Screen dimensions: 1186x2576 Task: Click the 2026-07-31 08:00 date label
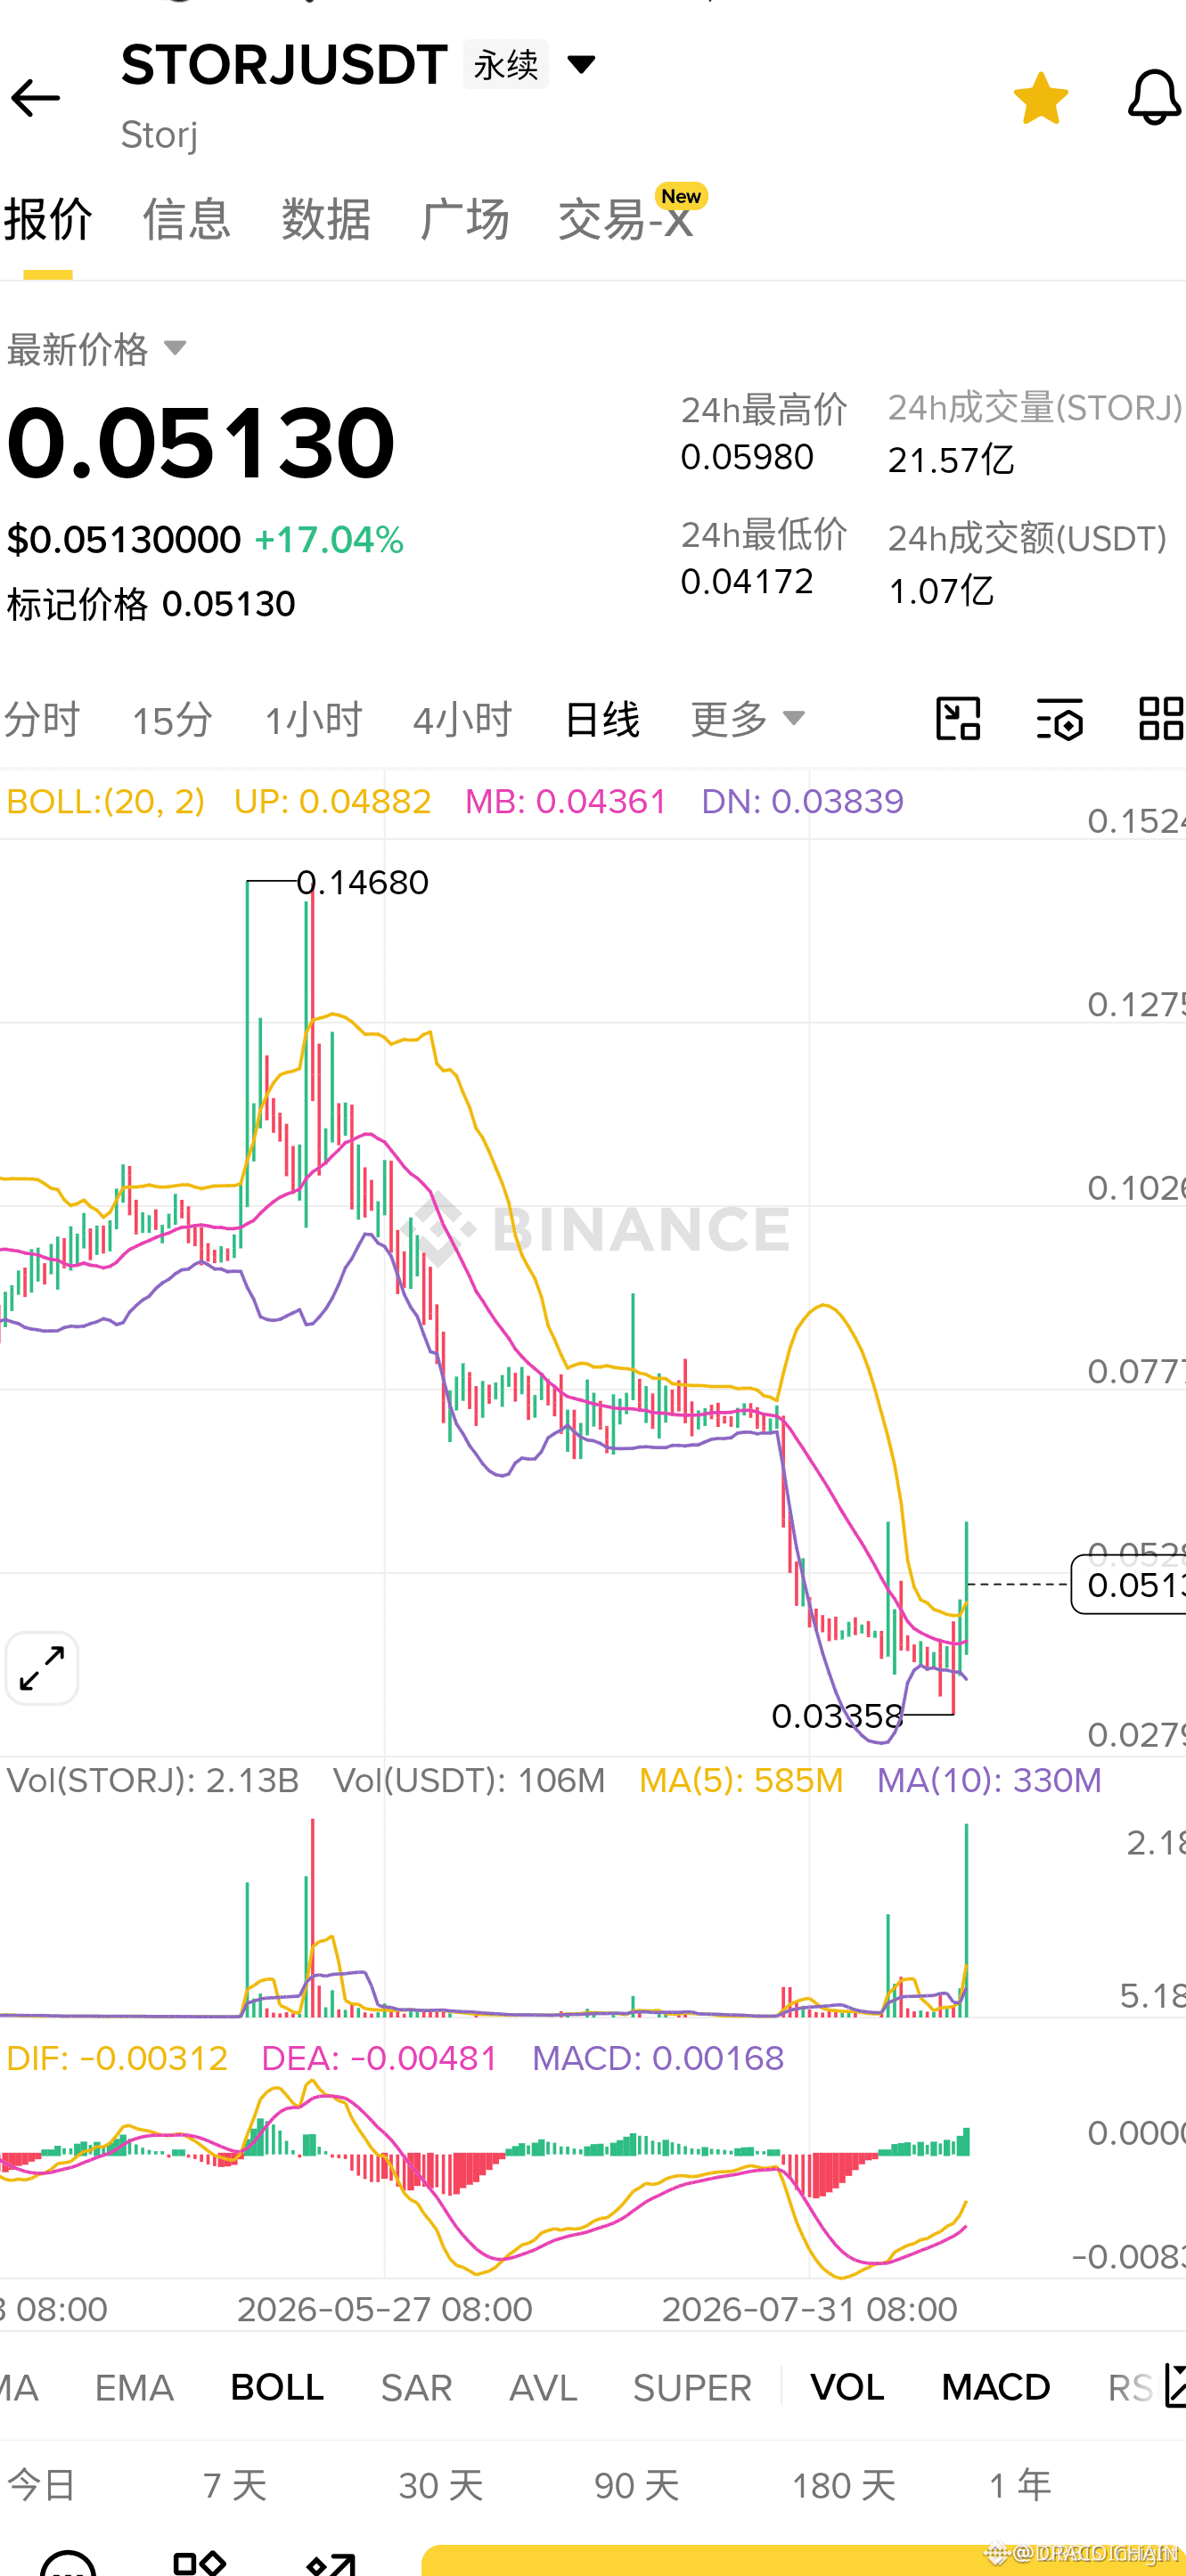pyautogui.click(x=810, y=2309)
